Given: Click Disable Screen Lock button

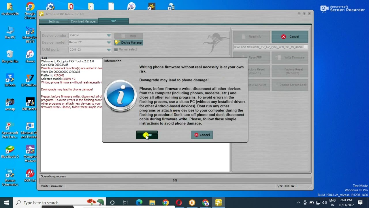Looking at the screenshot, I should pyautogui.click(x=290, y=85).
